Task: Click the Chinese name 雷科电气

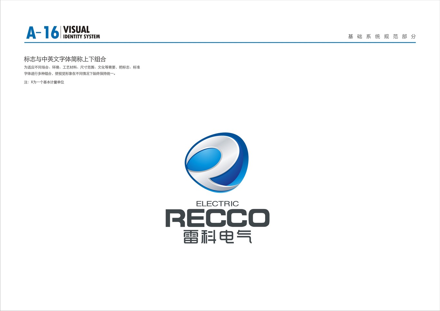Action: coord(217,237)
